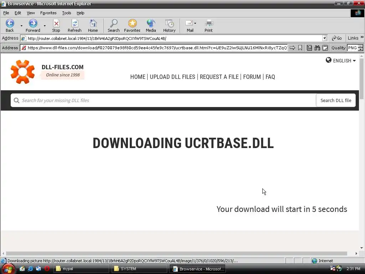Stop the page load with Stop button
This screenshot has height=274, width=365.
coord(56,26)
